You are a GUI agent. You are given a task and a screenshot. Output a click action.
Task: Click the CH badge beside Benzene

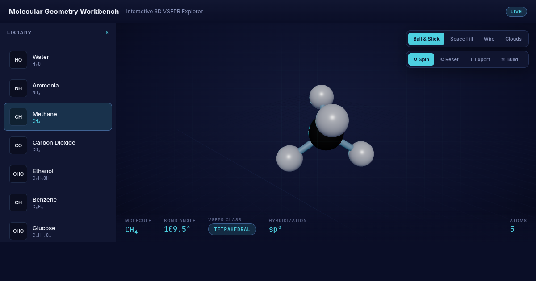(18, 202)
